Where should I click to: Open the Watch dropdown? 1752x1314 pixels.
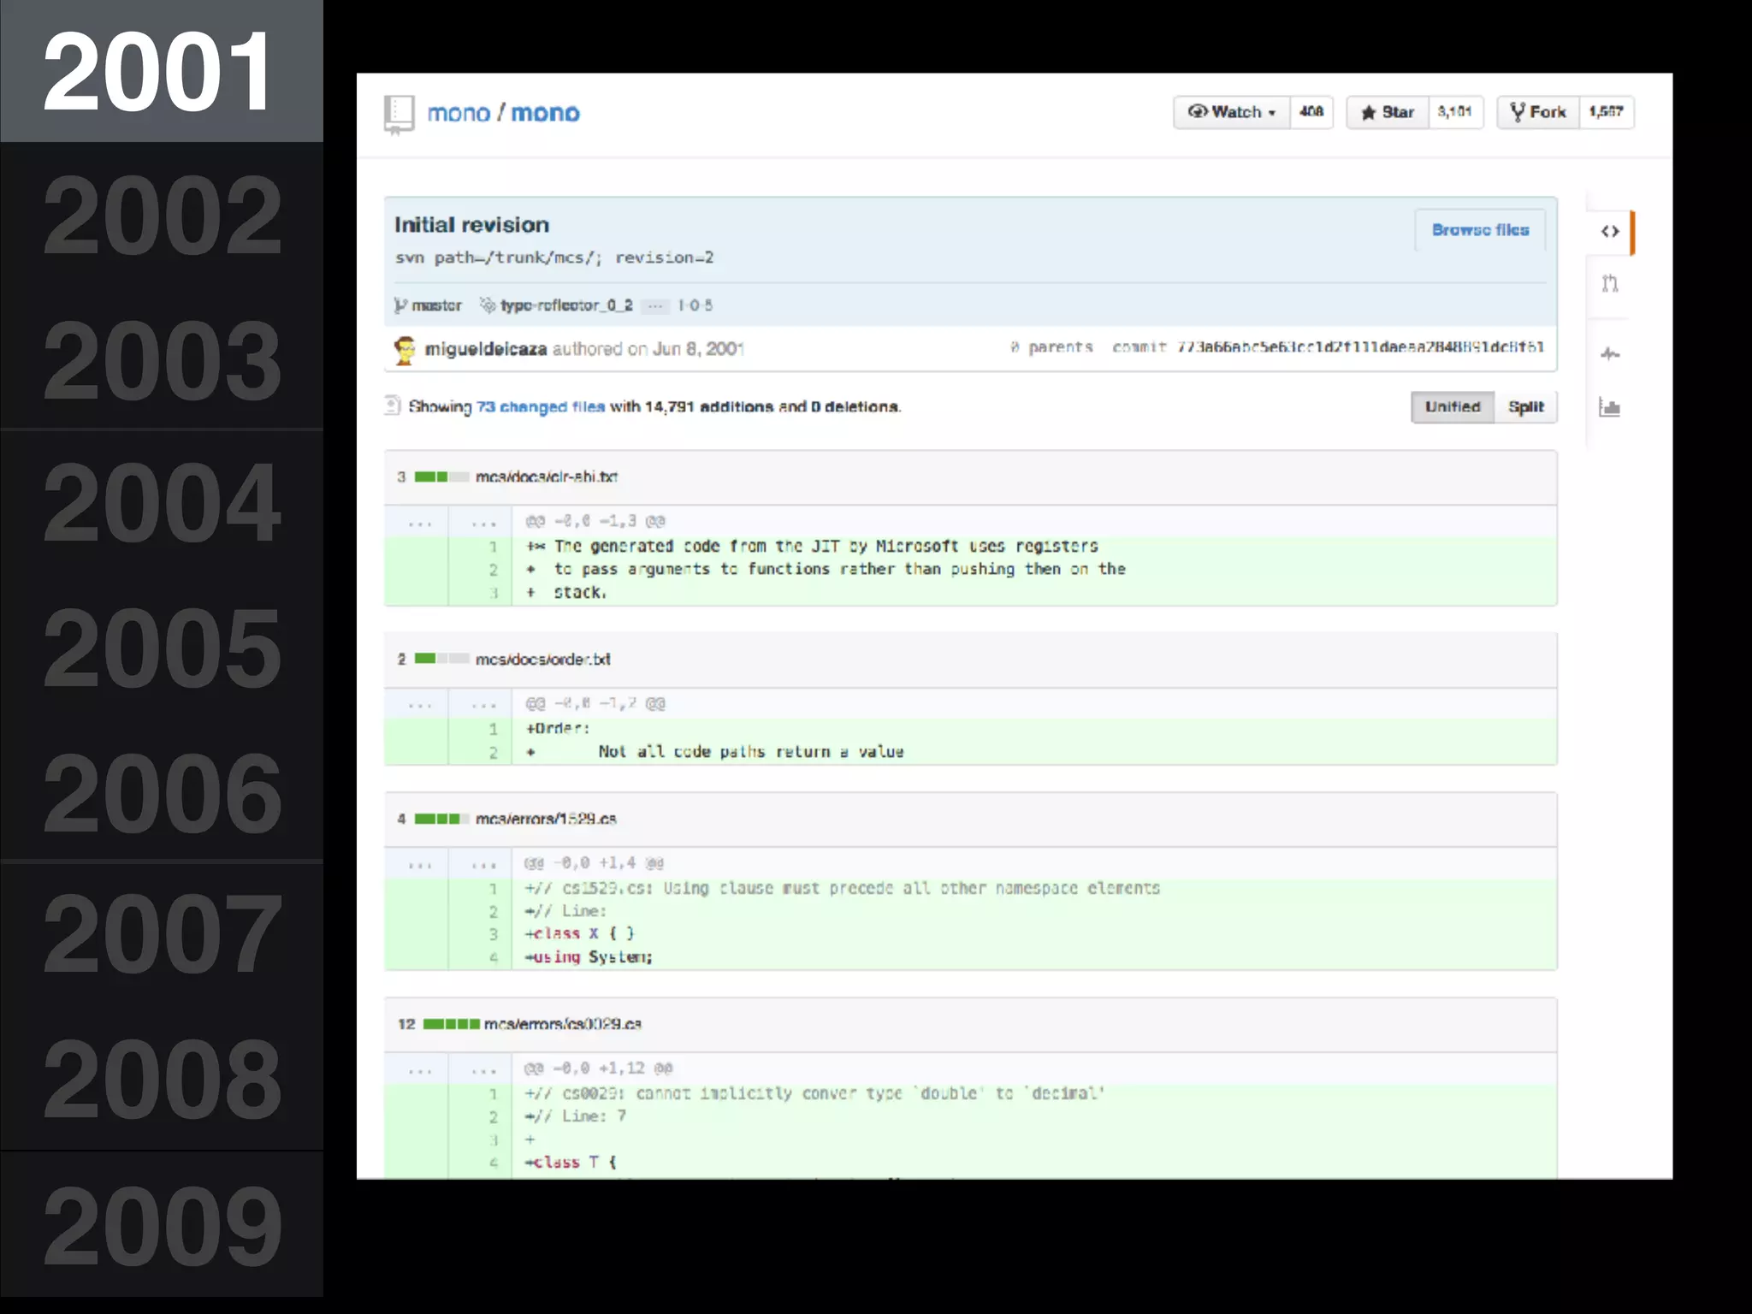click(1231, 112)
